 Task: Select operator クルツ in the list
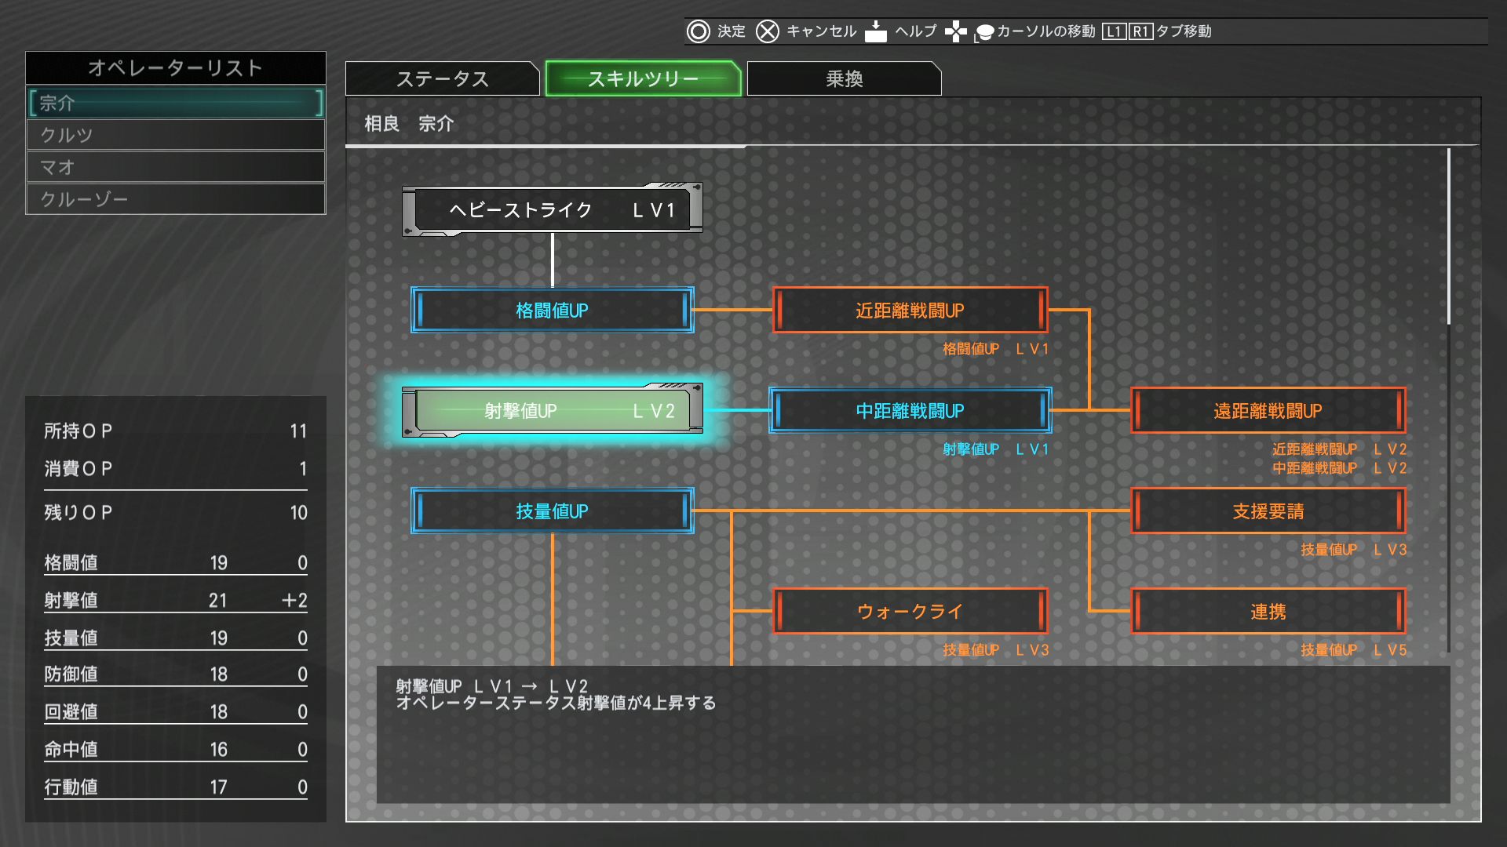pos(176,135)
